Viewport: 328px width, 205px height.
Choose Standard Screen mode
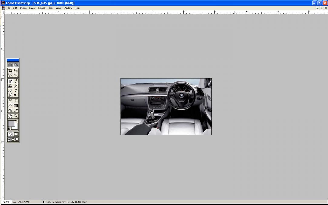[x=9, y=139]
